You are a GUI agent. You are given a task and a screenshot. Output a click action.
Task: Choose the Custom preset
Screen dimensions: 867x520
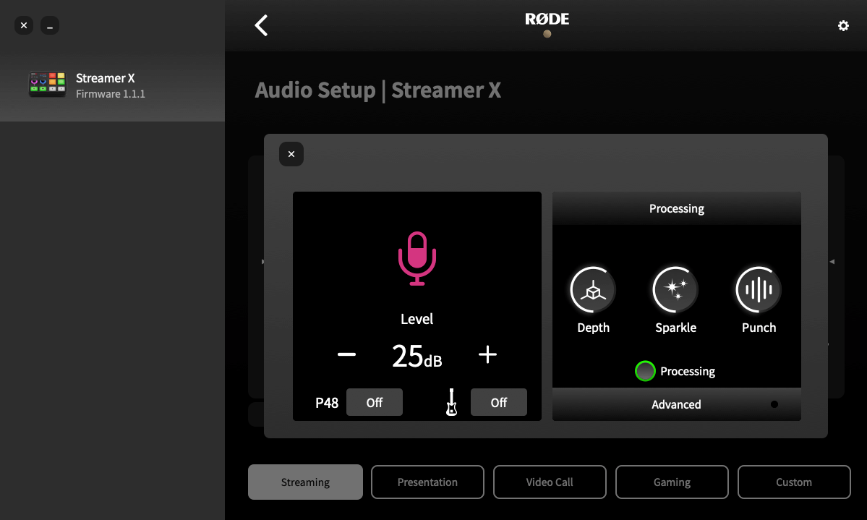pyautogui.click(x=793, y=482)
